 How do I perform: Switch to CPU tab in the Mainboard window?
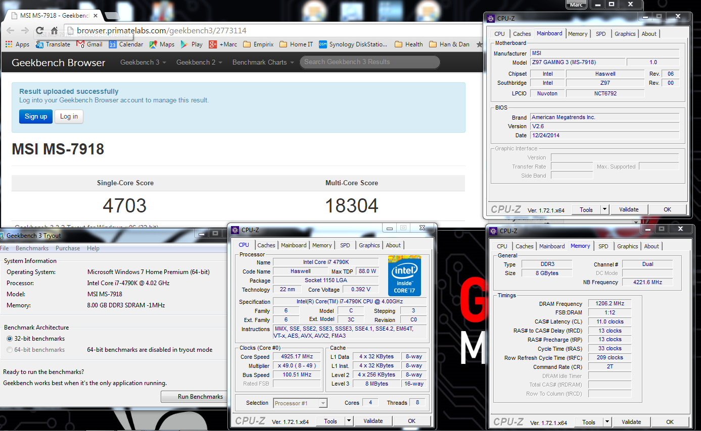(499, 34)
